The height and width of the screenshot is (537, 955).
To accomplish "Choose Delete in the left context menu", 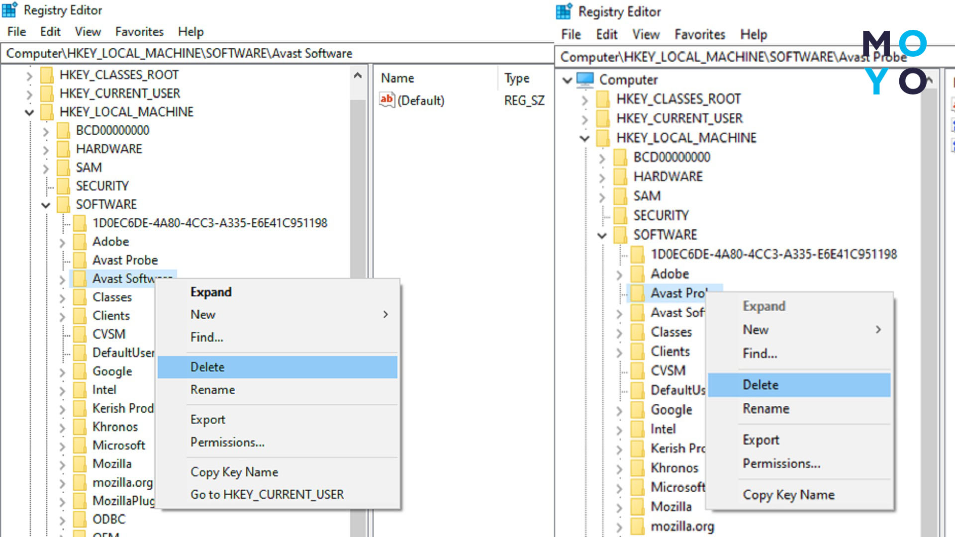I will [207, 367].
